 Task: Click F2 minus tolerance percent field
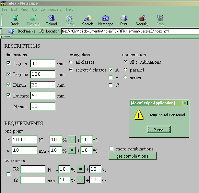coord(64,169)
